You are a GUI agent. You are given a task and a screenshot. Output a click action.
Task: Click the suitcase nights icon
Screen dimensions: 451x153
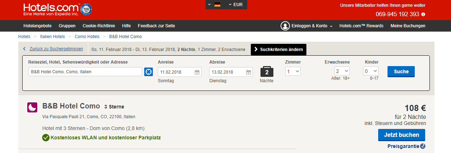[267, 71]
